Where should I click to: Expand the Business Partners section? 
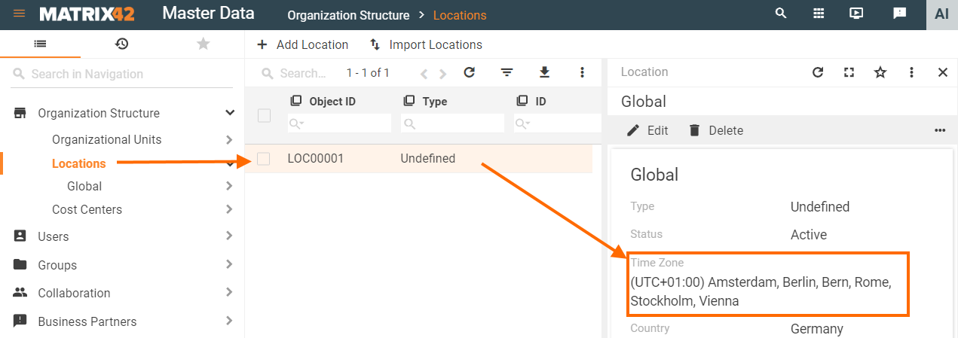229,321
